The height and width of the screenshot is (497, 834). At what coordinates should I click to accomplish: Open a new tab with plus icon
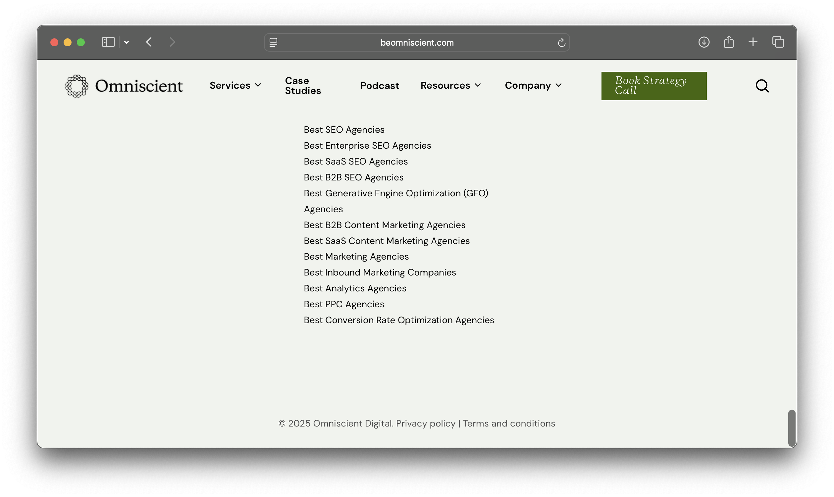pyautogui.click(x=753, y=42)
